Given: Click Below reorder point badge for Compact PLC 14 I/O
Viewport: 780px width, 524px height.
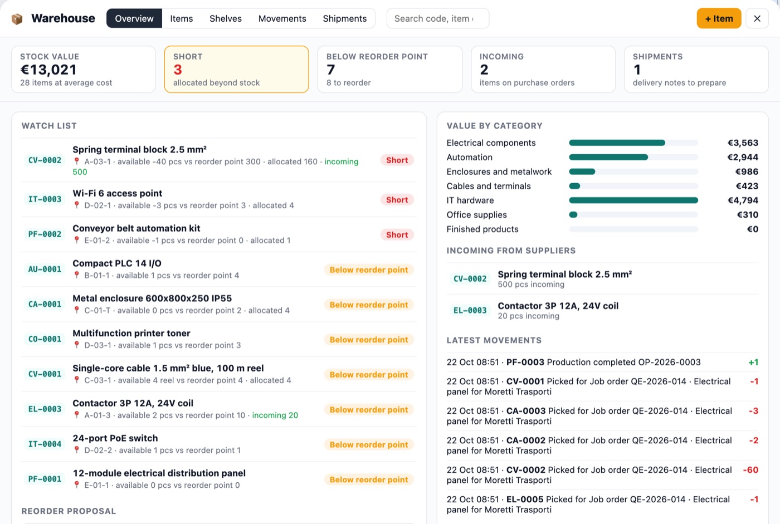Looking at the screenshot, I should 369,270.
